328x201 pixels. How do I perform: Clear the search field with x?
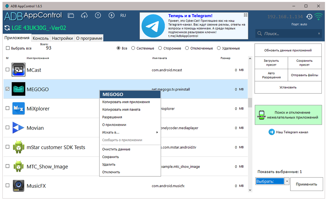(x=319, y=33)
